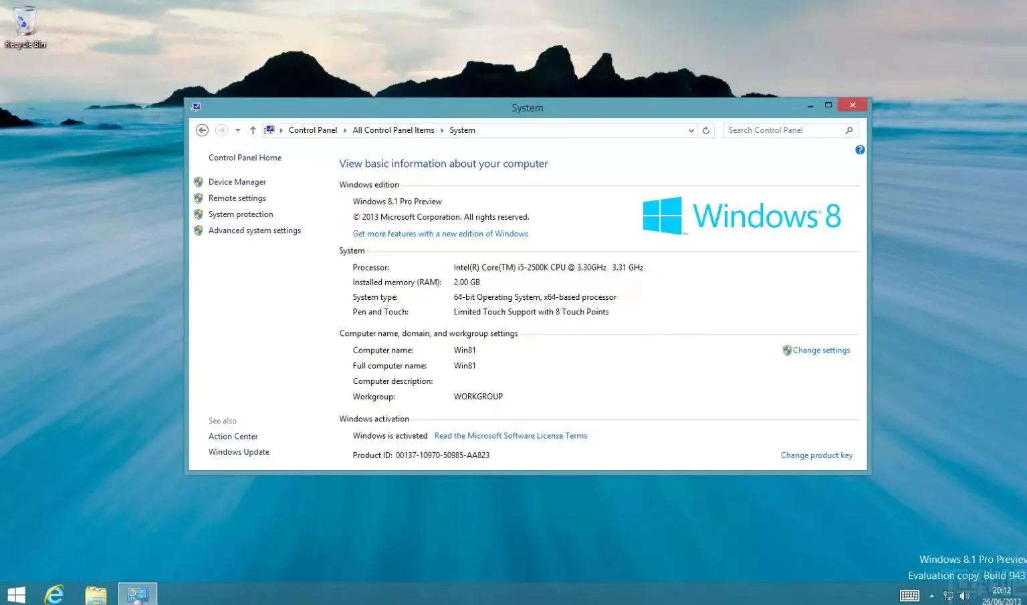The image size is (1027, 605).
Task: Show hidden tray icons arrow
Action: (932, 596)
